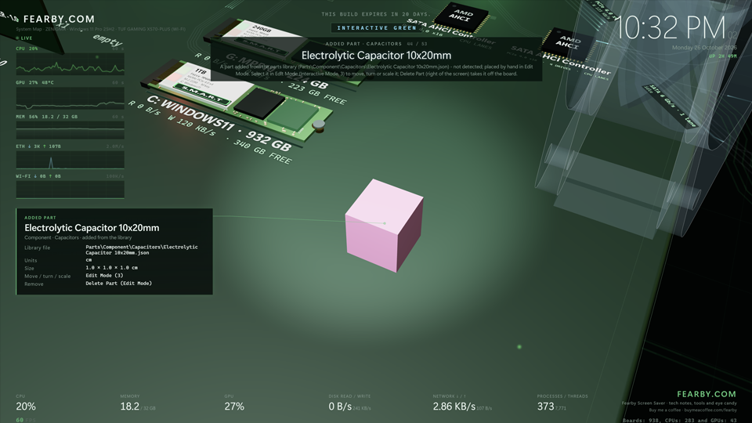752x423 pixels.
Task: Click the '223 GB FREE' drive text
Action: [316, 93]
